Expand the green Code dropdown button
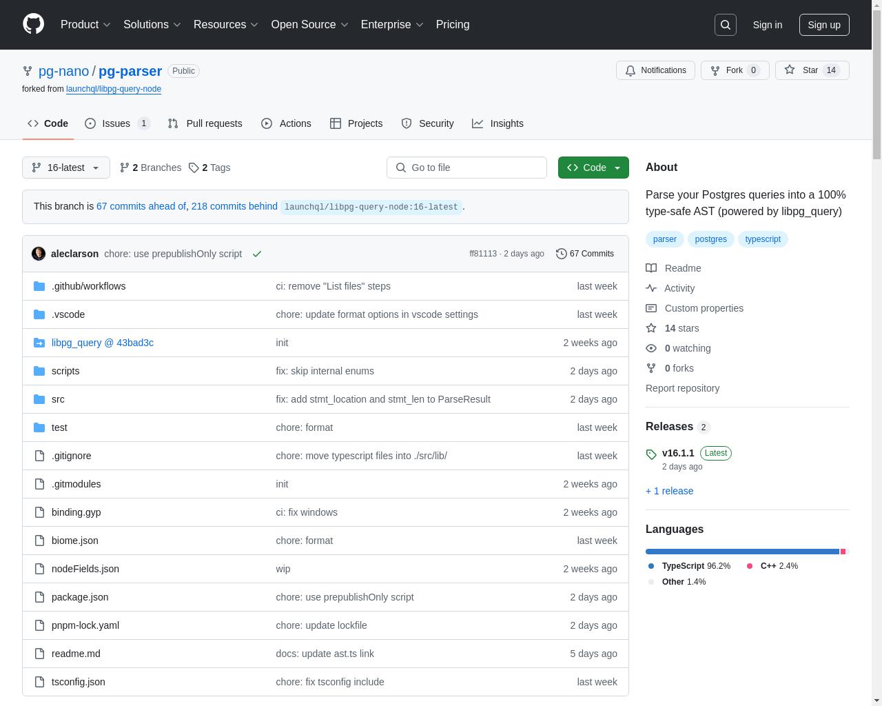The width and height of the screenshot is (882, 706). (593, 168)
